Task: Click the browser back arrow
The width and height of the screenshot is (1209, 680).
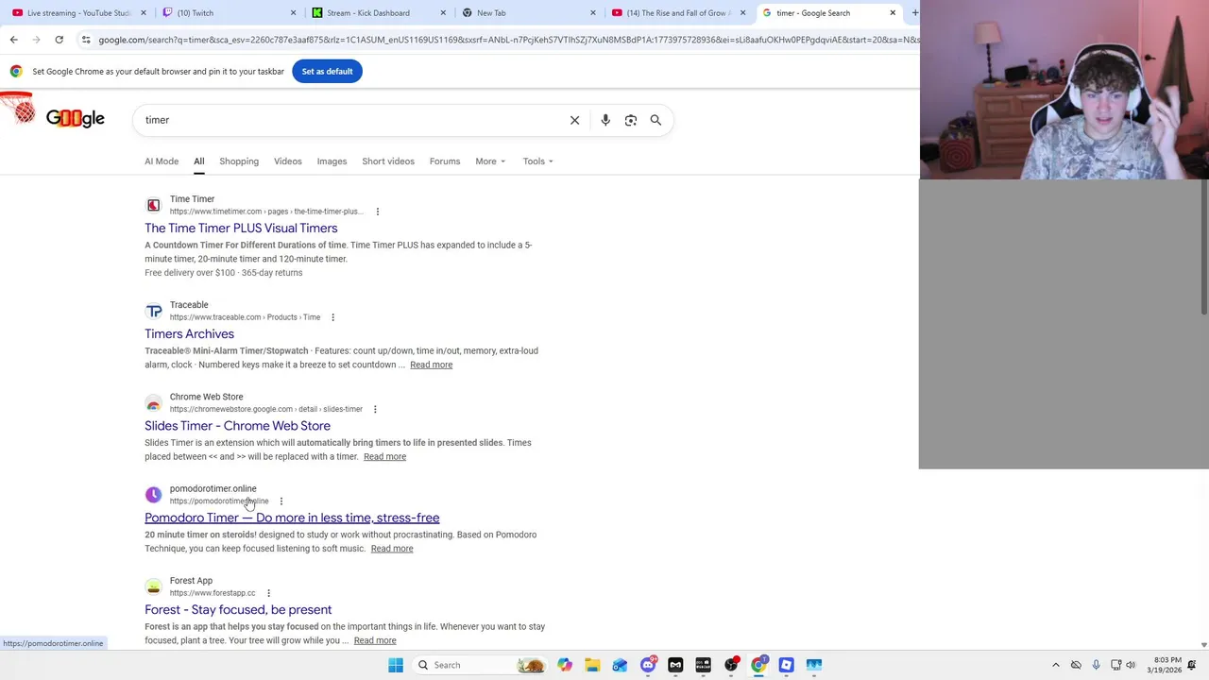Action: (x=13, y=40)
